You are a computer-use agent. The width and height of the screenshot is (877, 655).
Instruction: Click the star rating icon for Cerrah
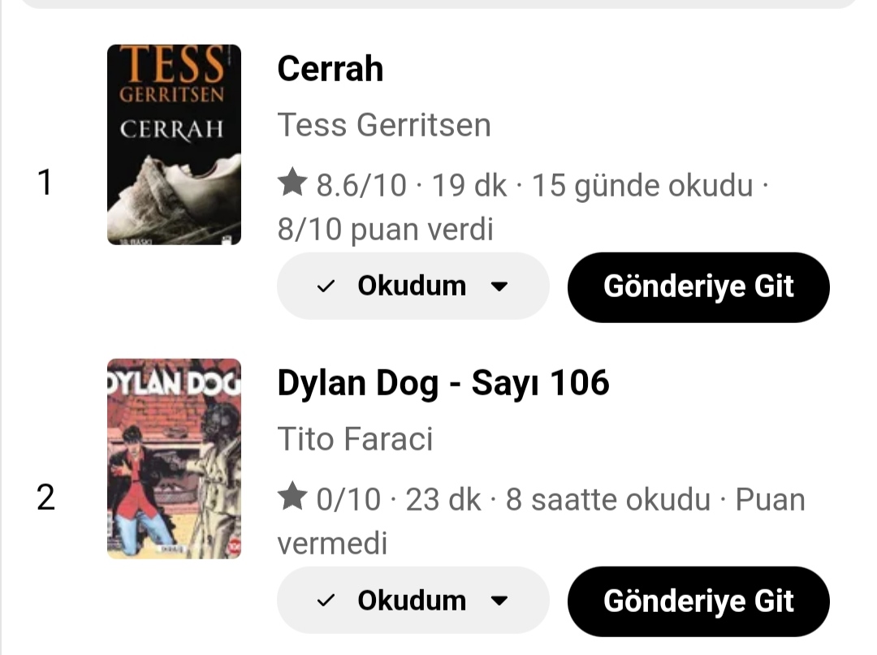point(292,184)
